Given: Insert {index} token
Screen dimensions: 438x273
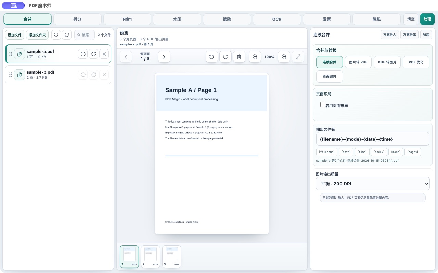Looking at the screenshot, I should click(379, 152).
